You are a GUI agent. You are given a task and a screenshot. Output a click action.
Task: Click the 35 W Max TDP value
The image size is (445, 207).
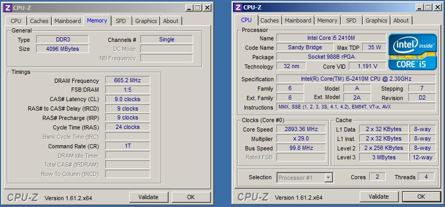tap(374, 47)
